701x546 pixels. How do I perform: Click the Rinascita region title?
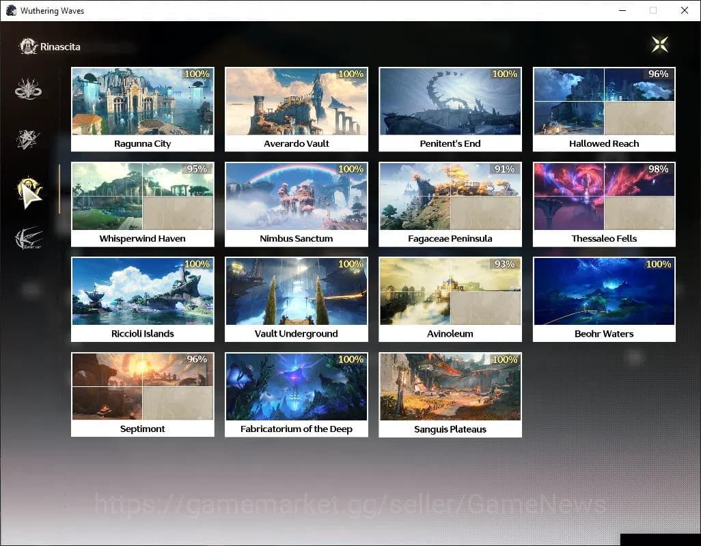60,47
